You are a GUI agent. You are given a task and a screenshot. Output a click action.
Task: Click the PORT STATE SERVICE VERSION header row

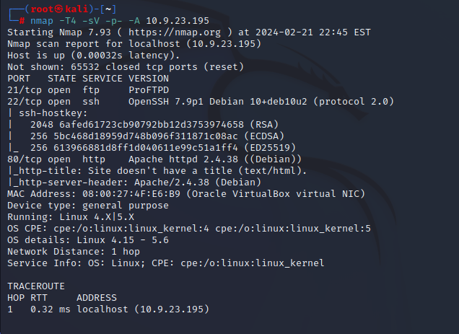point(88,79)
